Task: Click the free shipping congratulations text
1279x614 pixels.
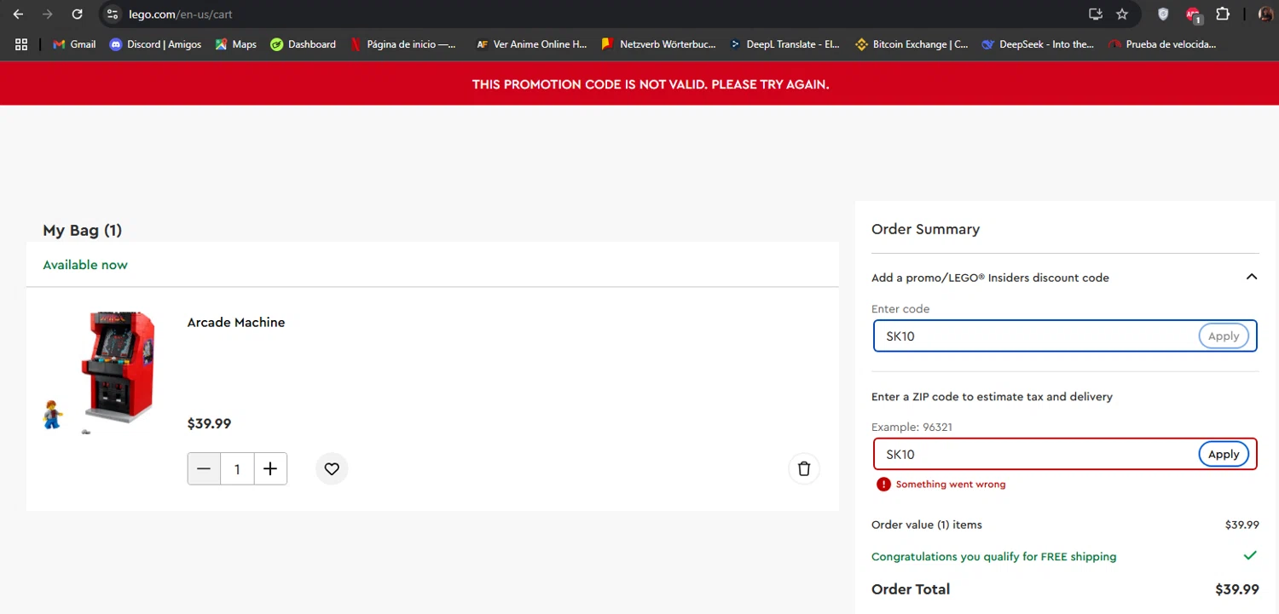Action: [x=993, y=556]
